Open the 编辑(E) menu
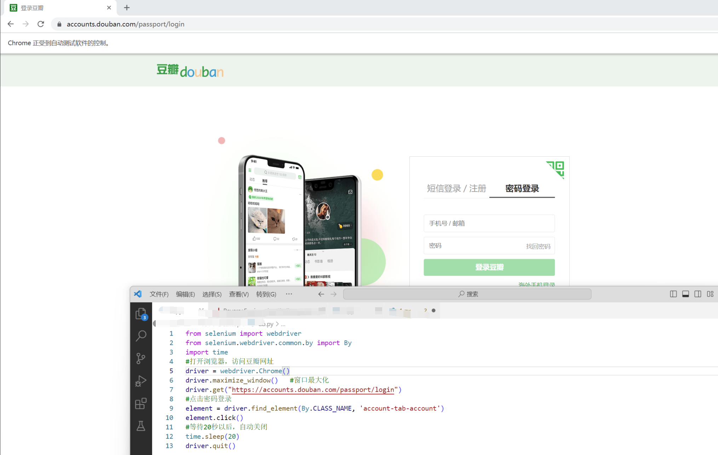 pos(185,294)
